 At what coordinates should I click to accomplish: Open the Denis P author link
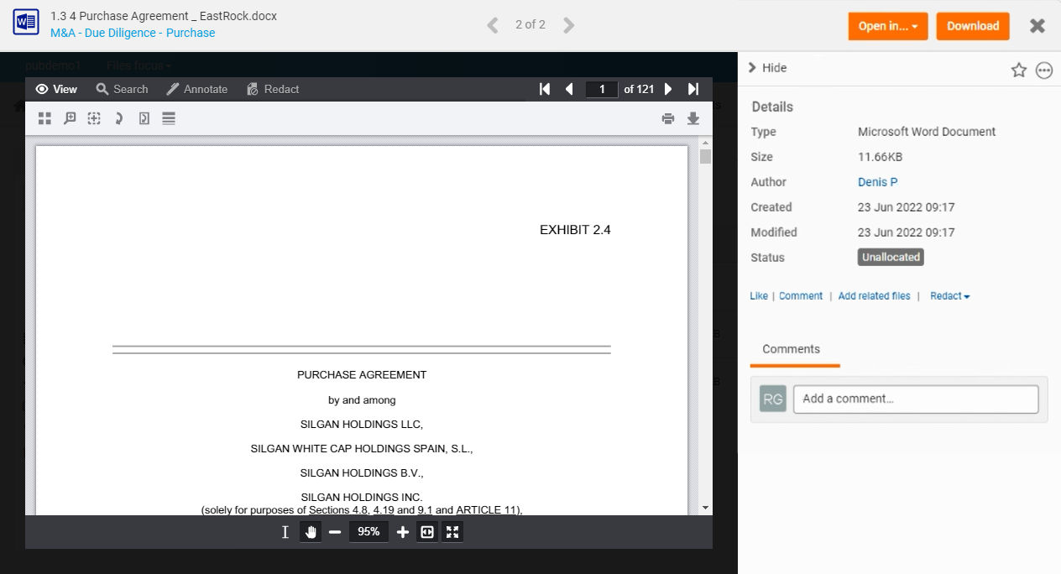pos(878,182)
